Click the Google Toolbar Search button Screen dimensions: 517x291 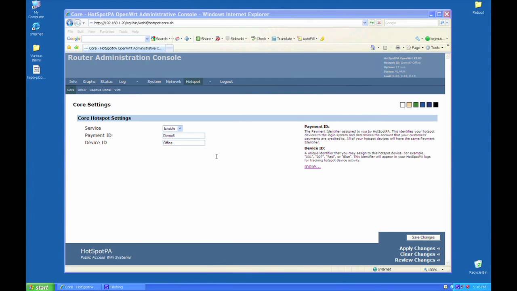(x=159, y=39)
